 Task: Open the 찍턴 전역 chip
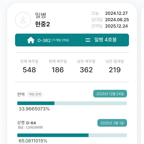35,94
